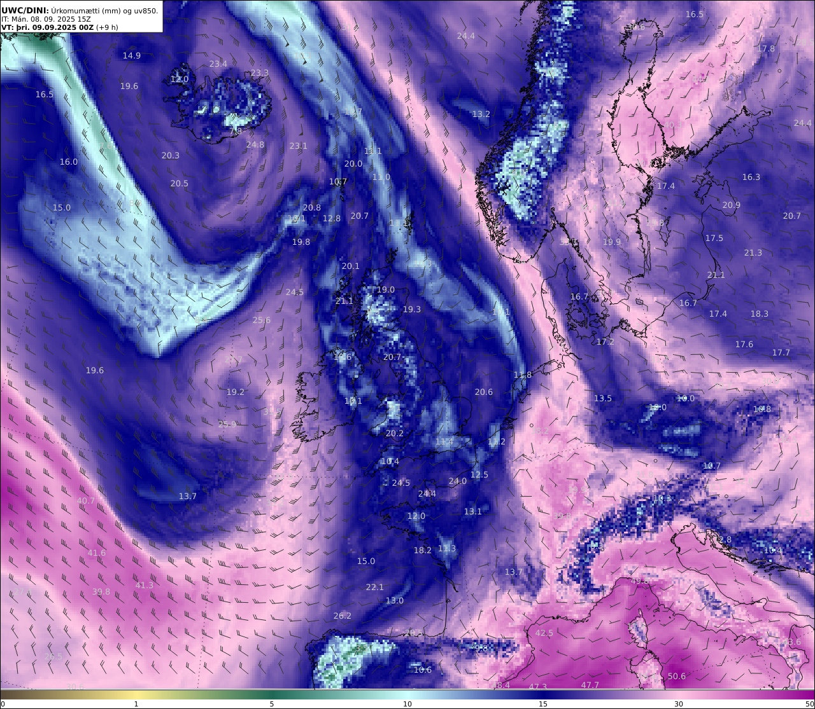The height and width of the screenshot is (709, 815).
Task: Click the 23.3 value near northeast Iceland
Action: point(259,72)
